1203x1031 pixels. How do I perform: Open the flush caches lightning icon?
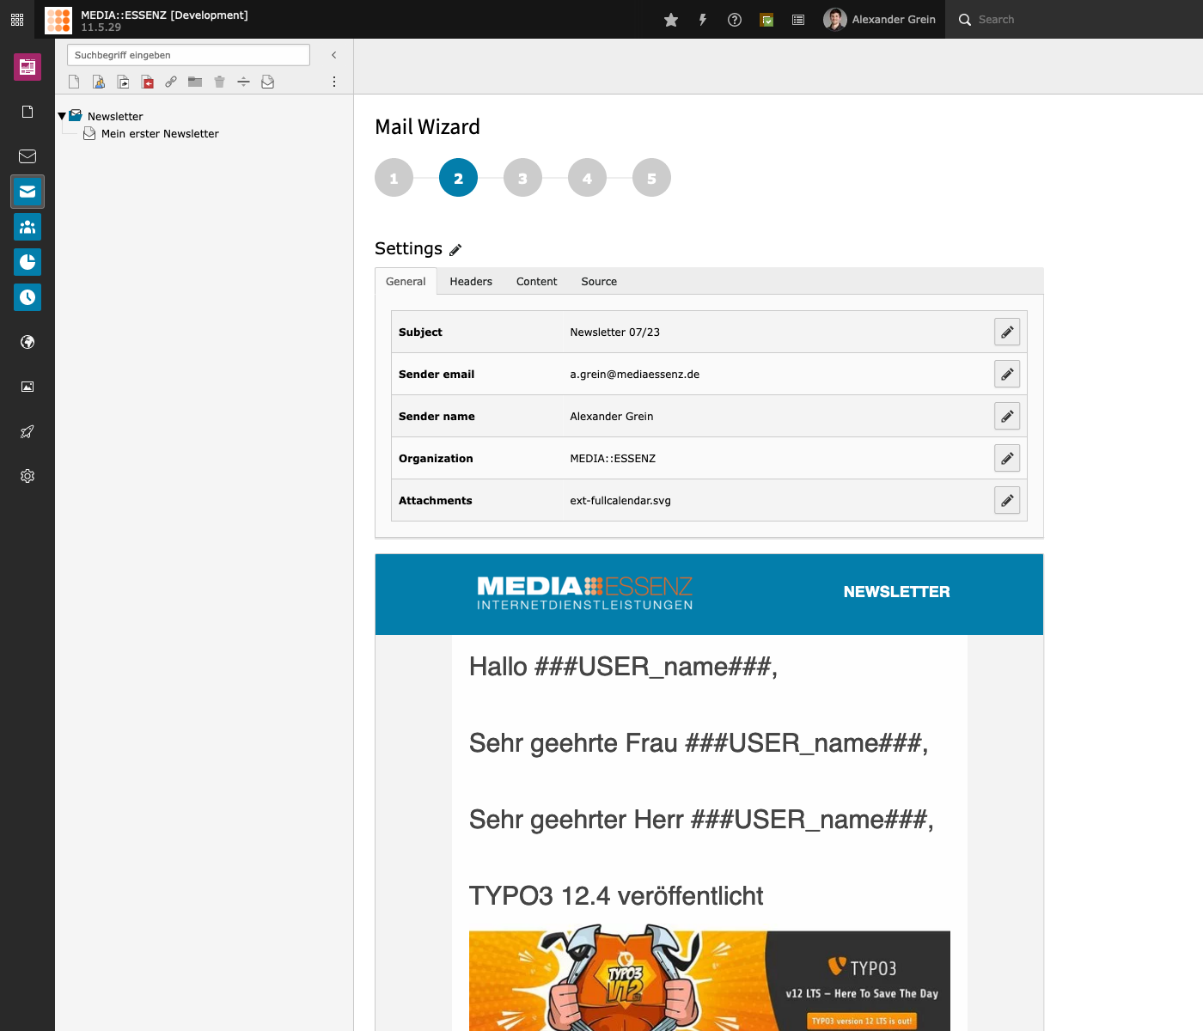click(x=703, y=20)
